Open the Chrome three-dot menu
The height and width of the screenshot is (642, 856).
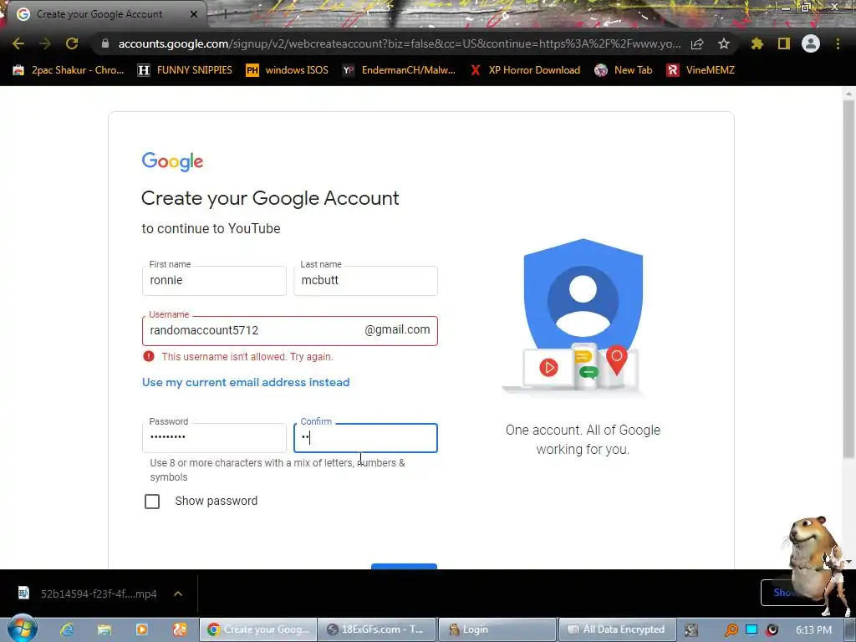[838, 43]
